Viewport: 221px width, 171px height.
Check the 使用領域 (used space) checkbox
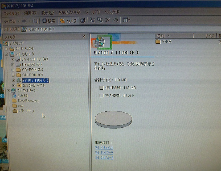[101, 88]
